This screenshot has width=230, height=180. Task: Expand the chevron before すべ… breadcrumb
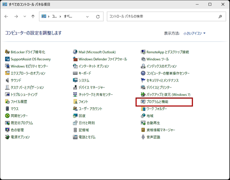point(60,17)
